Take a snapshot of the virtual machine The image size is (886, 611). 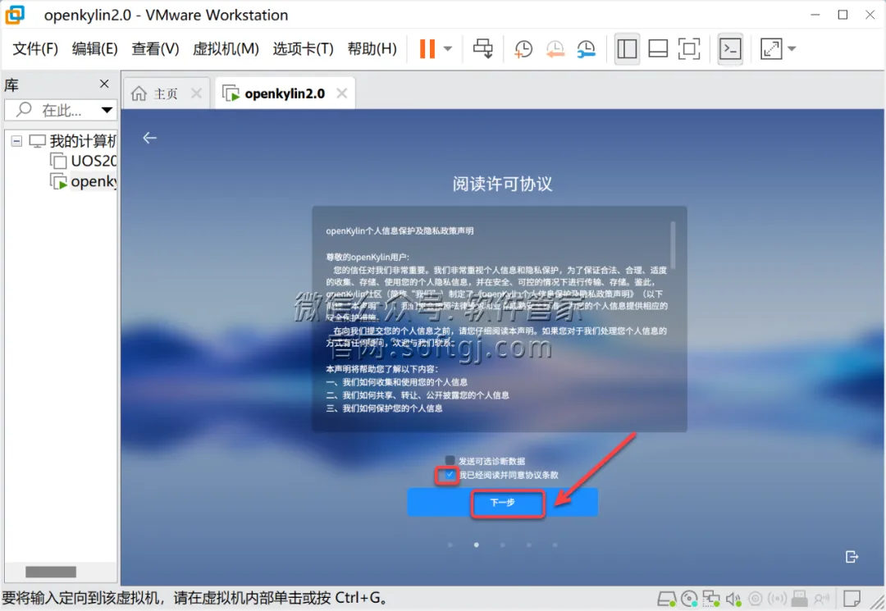point(523,48)
